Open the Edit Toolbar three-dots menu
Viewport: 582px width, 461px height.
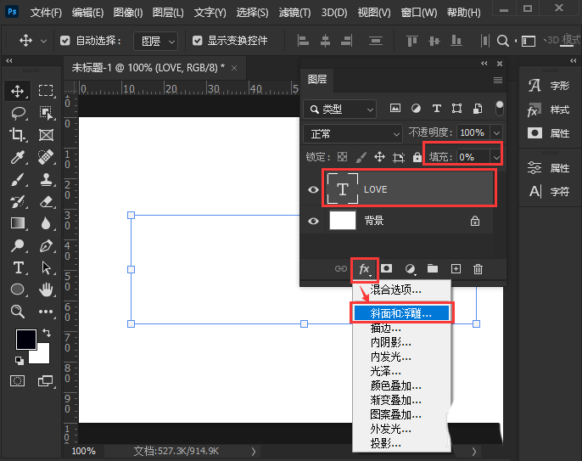[x=46, y=312]
